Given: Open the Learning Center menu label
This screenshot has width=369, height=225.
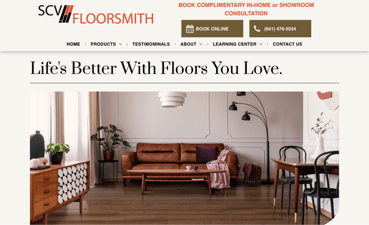Looking at the screenshot, I should point(234,44).
